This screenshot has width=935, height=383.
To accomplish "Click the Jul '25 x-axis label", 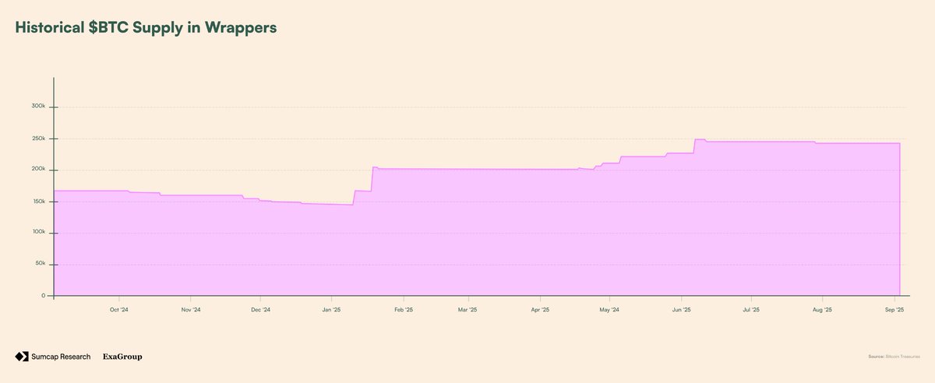I will pyautogui.click(x=751, y=310).
